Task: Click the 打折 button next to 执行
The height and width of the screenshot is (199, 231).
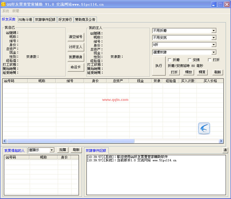Action: pyautogui.click(x=174, y=72)
